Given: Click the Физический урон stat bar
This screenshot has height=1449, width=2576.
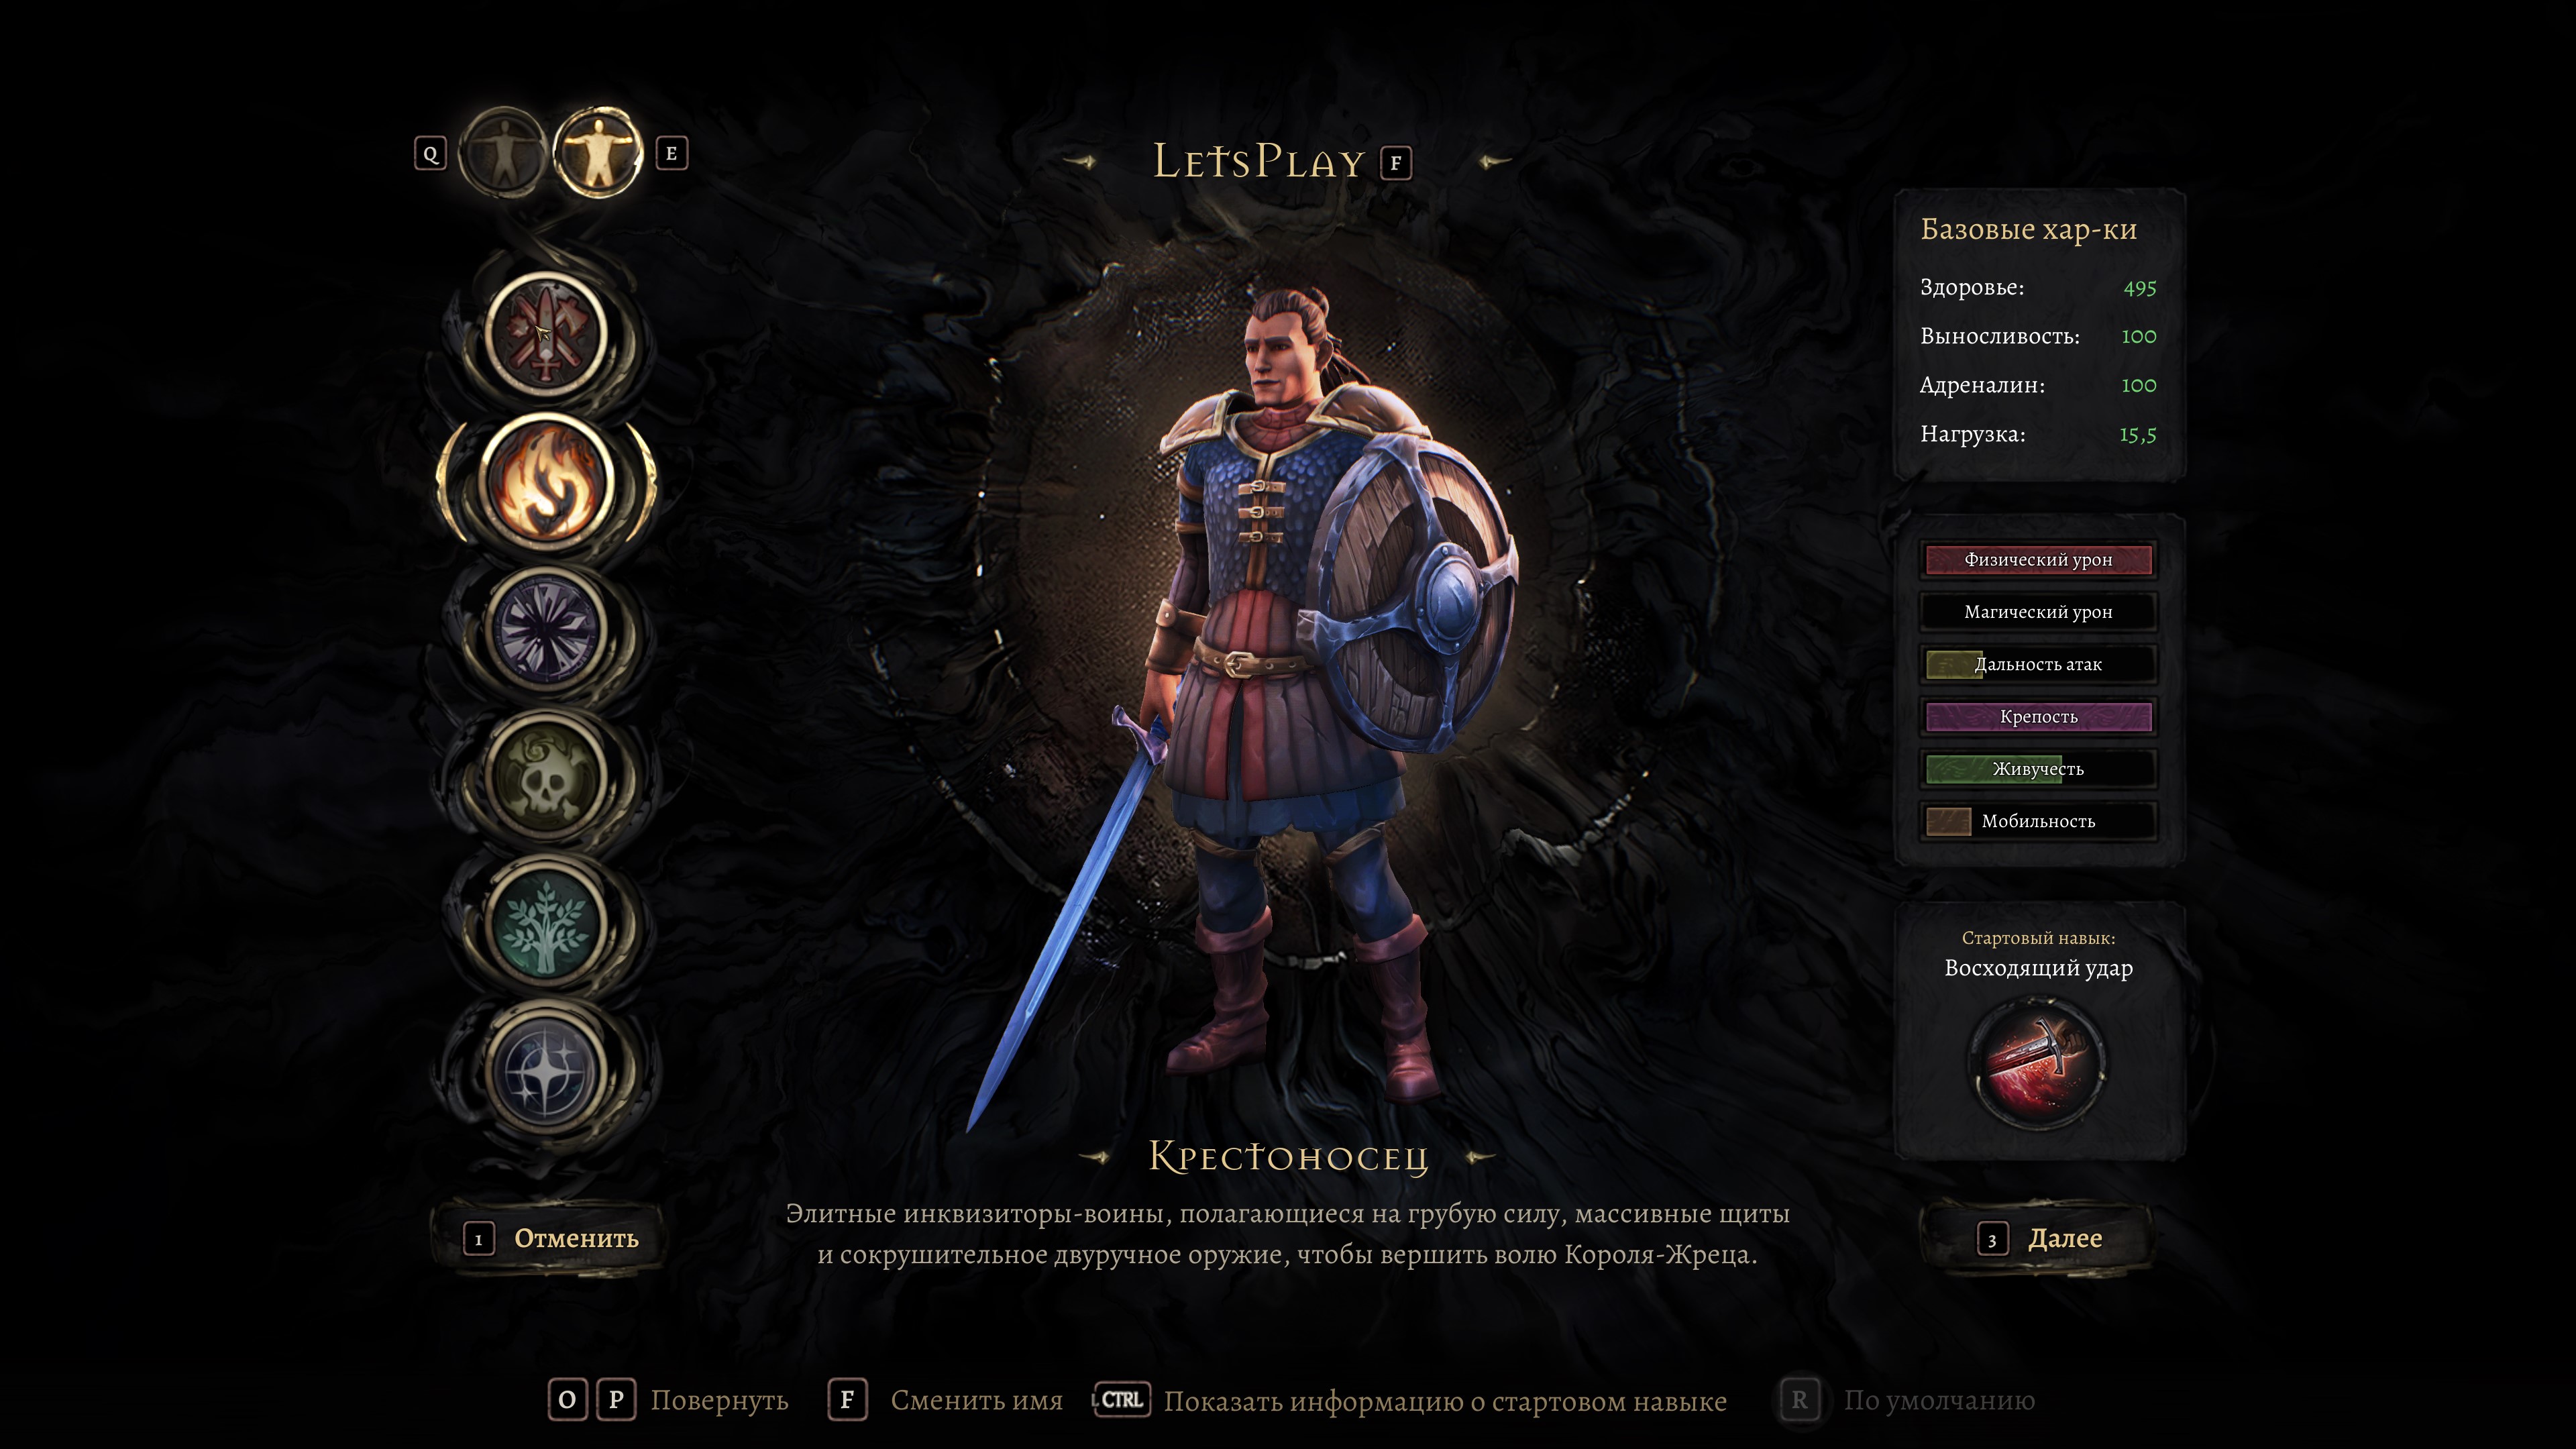Looking at the screenshot, I should point(2038,560).
